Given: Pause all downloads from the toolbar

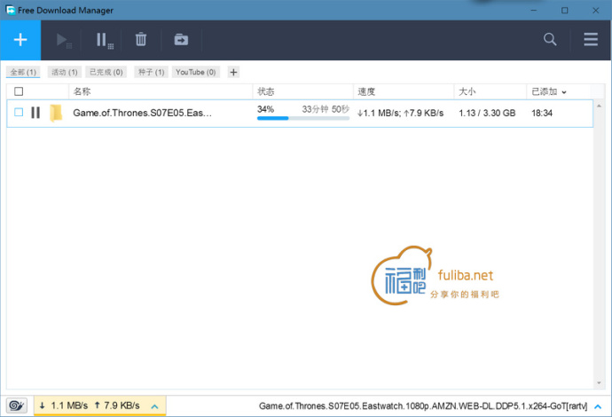Looking at the screenshot, I should tap(104, 40).
